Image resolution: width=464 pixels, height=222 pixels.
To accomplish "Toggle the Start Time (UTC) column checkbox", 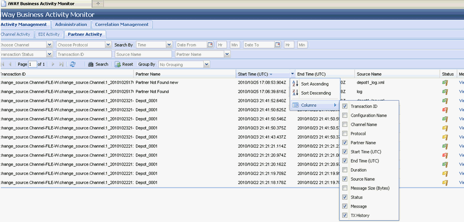I will pyautogui.click(x=345, y=152).
